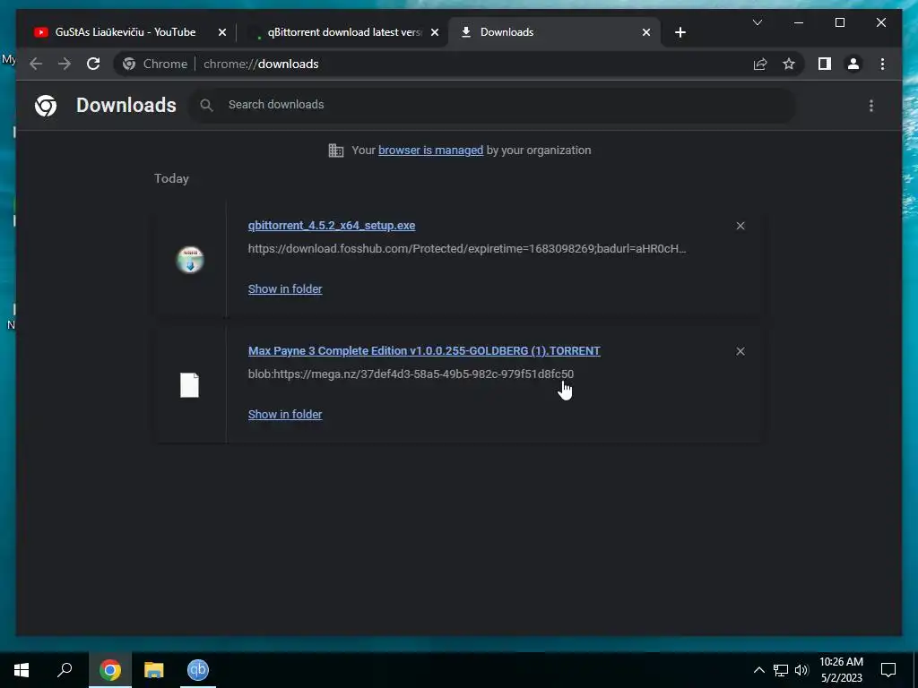918x688 pixels.
Task: Remove Max Payne 3 torrent from list
Action: tap(740, 351)
